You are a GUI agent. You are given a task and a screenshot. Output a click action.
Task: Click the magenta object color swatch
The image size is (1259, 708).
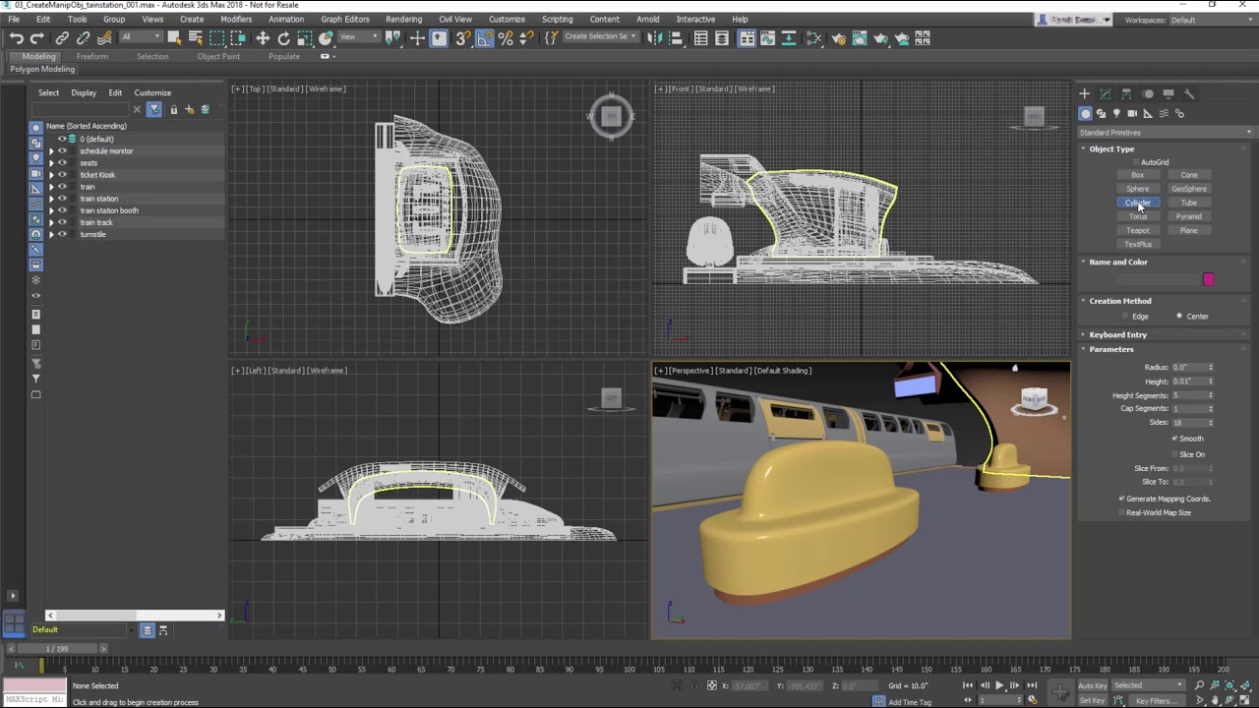click(1208, 279)
